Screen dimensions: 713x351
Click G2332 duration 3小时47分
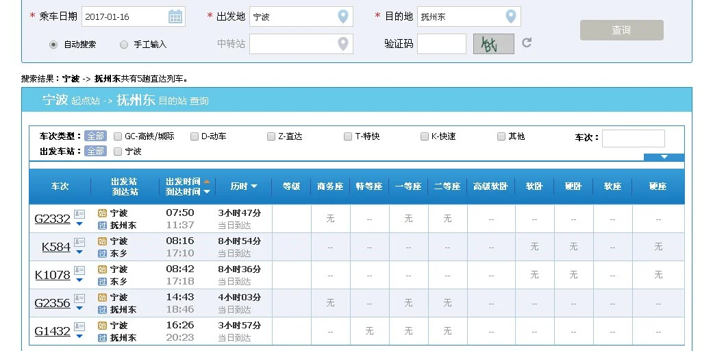[240, 213]
